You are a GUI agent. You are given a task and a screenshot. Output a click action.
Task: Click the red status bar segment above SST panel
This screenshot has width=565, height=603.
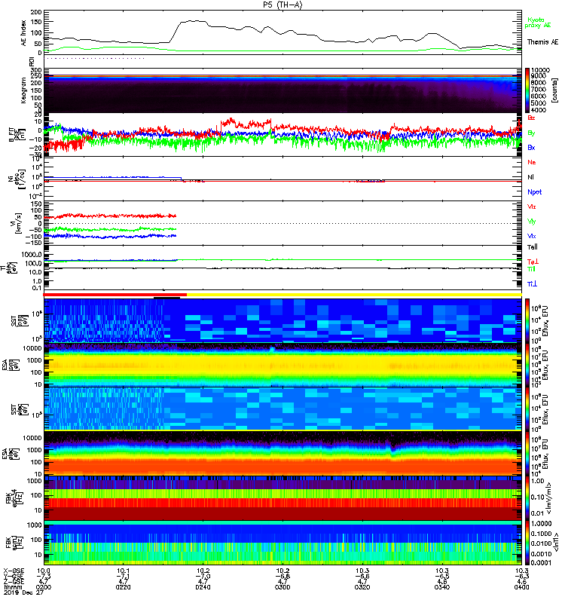(115, 295)
